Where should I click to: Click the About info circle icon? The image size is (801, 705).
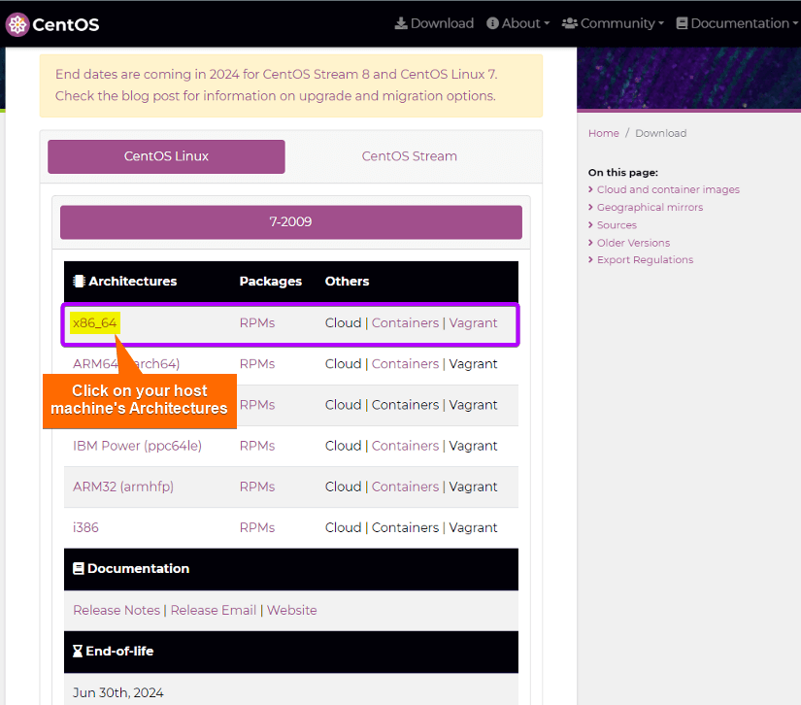click(492, 23)
